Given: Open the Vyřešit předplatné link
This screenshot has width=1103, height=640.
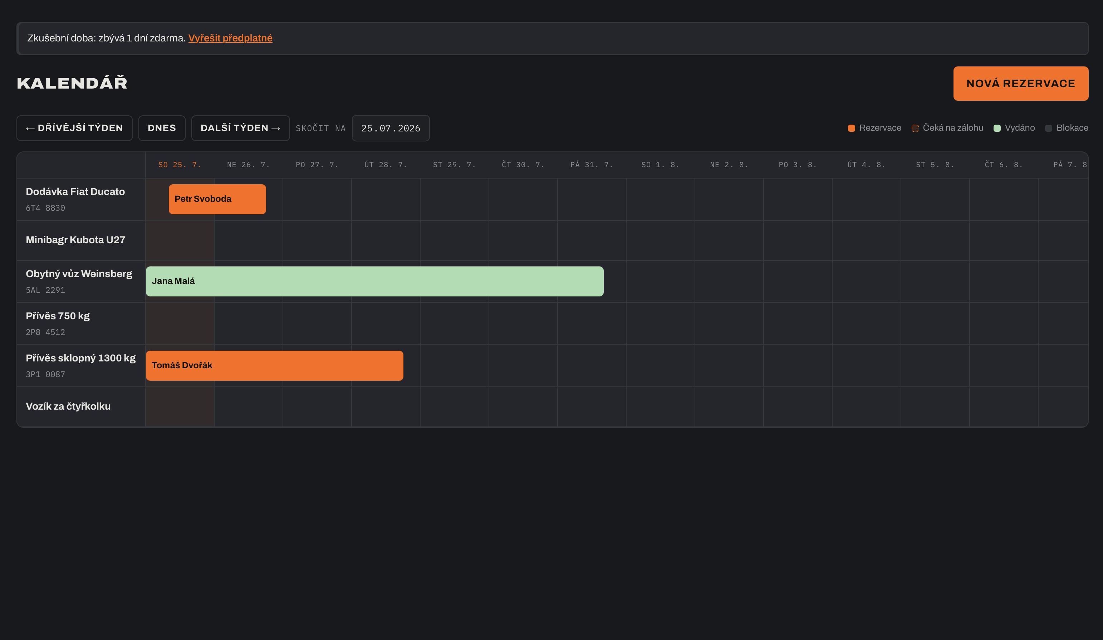Looking at the screenshot, I should click(230, 38).
